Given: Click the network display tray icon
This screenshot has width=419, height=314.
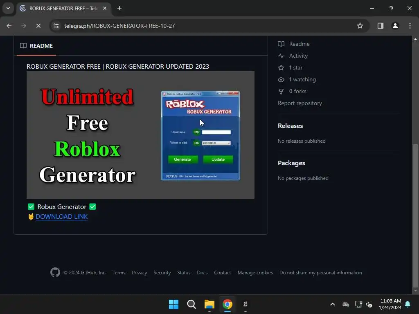Looking at the screenshot, I should point(358,304).
